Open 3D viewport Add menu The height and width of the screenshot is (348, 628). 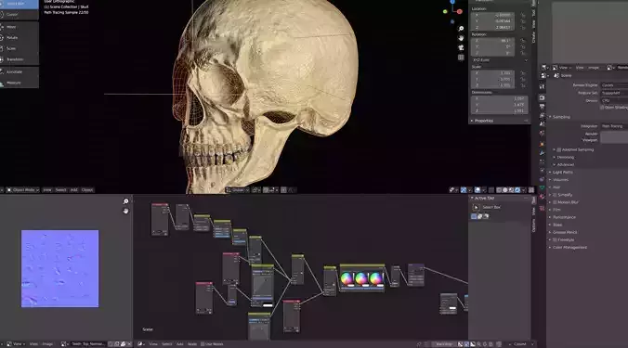coord(73,190)
